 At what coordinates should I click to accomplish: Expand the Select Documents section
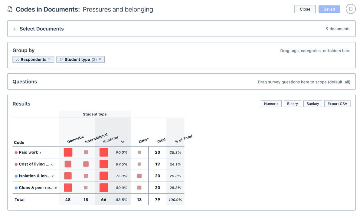15,29
